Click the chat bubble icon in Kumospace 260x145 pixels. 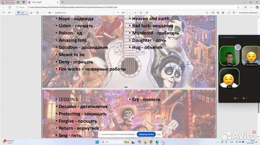pos(237,47)
